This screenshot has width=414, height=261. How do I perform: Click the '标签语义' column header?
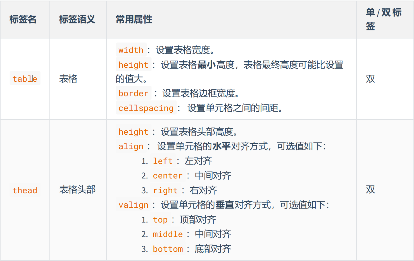point(77,19)
